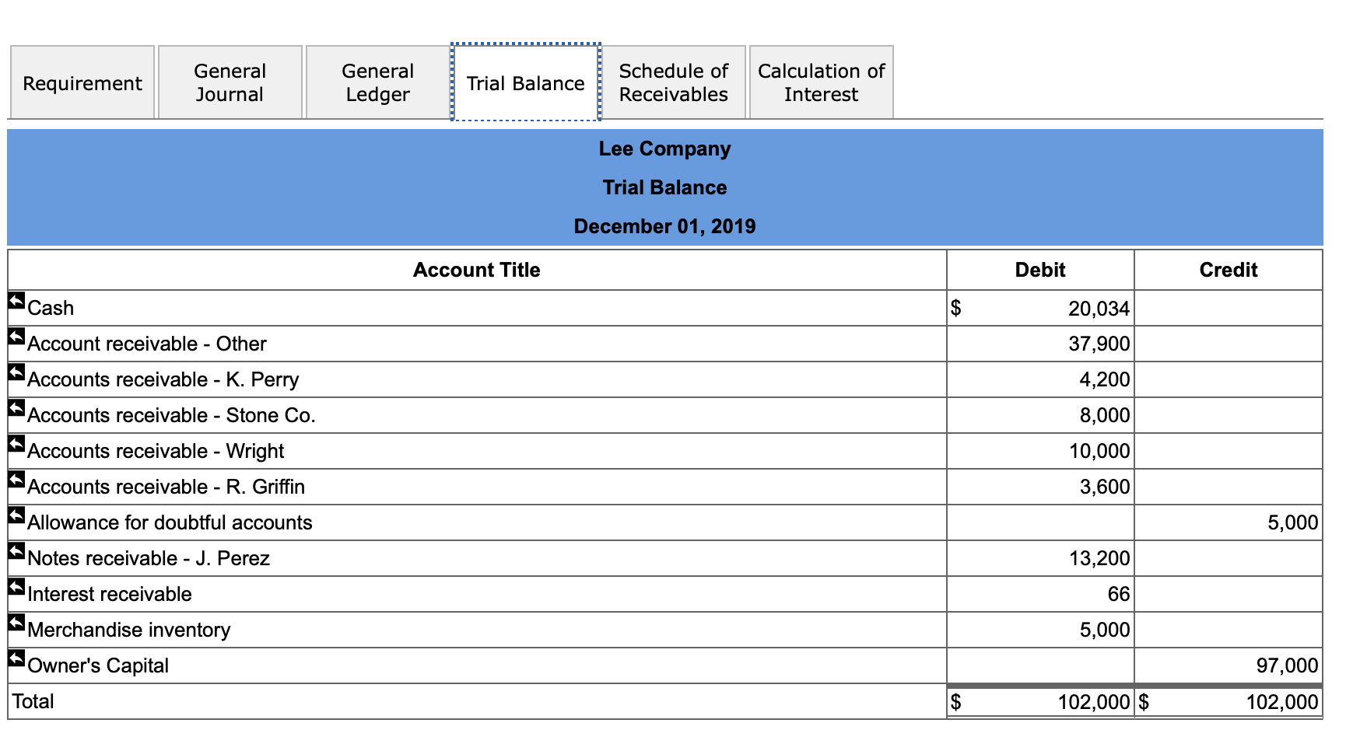
Task: Switch to the General Journal tab
Action: (230, 82)
